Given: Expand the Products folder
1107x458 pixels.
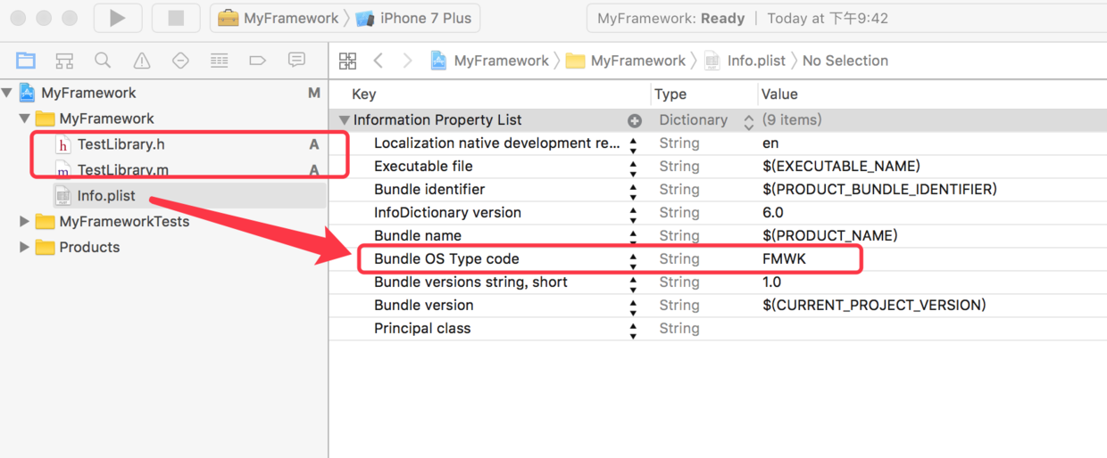Looking at the screenshot, I should [24, 248].
